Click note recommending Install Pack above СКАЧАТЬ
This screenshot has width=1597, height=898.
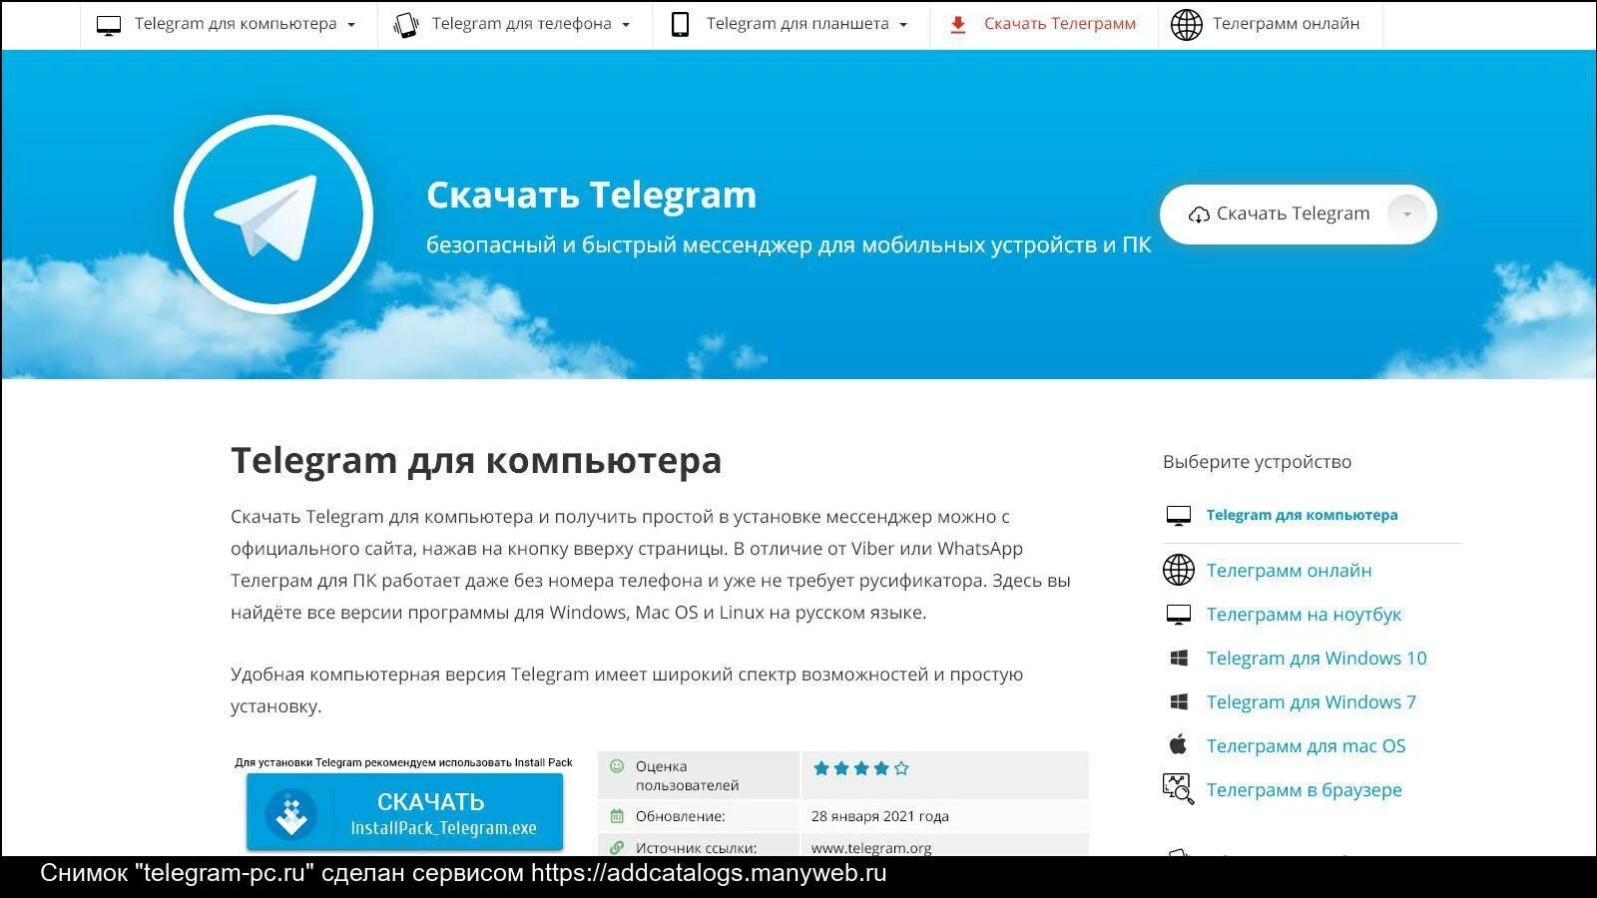click(x=403, y=762)
